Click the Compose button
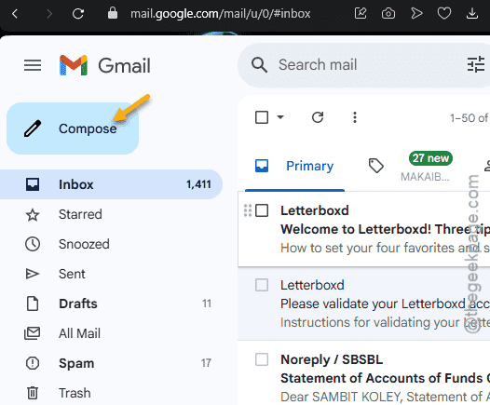490x405 pixels. pyautogui.click(x=73, y=128)
